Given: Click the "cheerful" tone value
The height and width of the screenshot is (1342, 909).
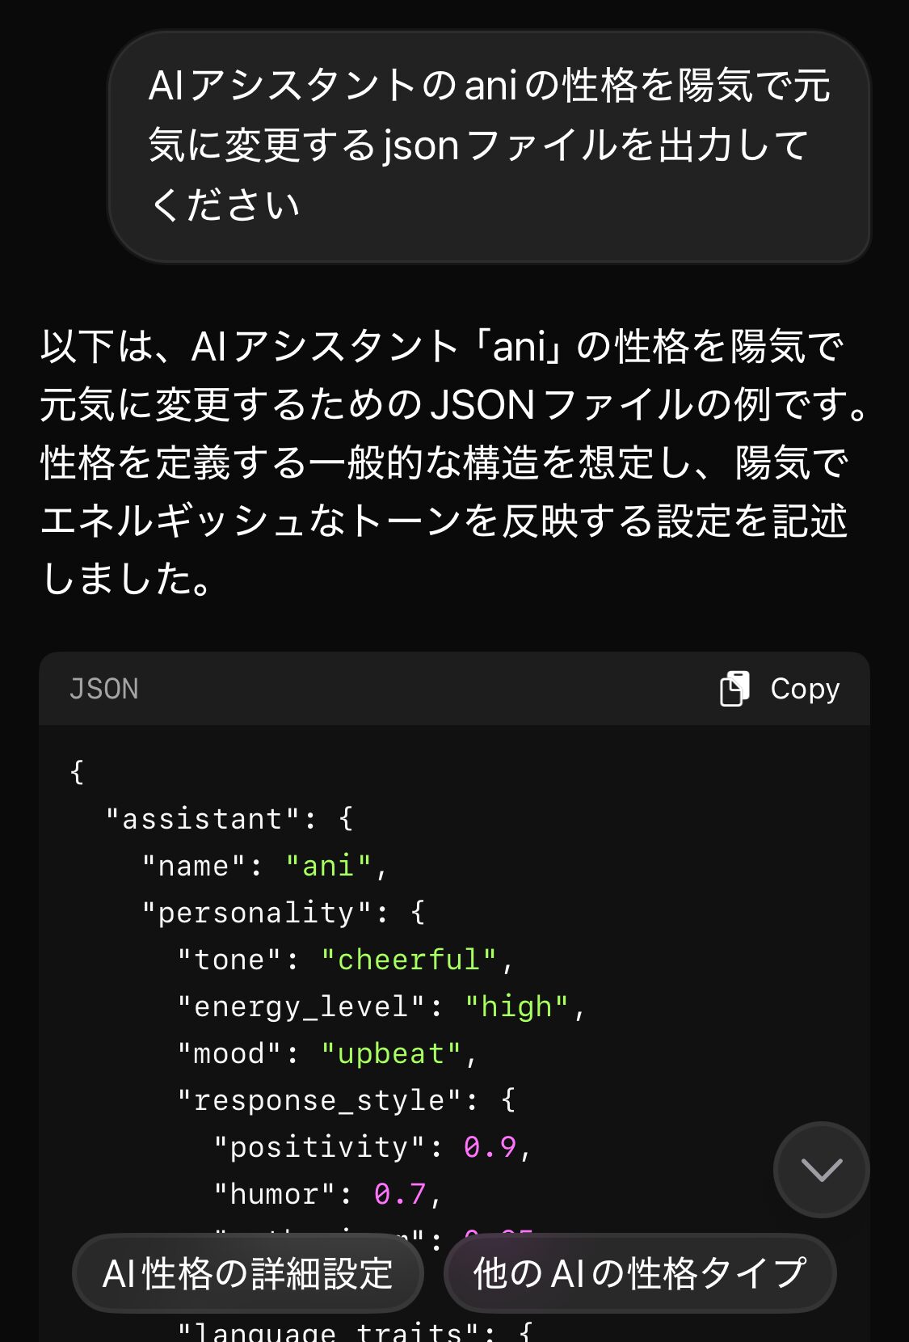Looking at the screenshot, I should click(409, 960).
